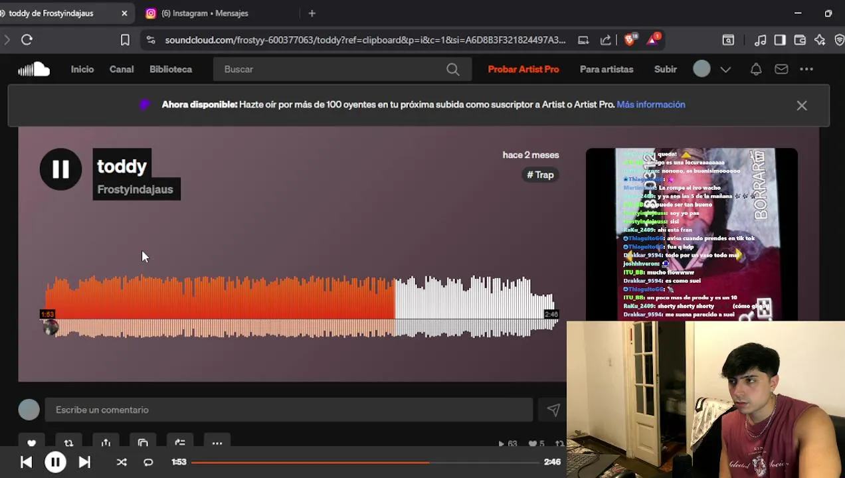845x478 pixels.
Task: Focus the Buscar search field
Action: pyautogui.click(x=342, y=69)
